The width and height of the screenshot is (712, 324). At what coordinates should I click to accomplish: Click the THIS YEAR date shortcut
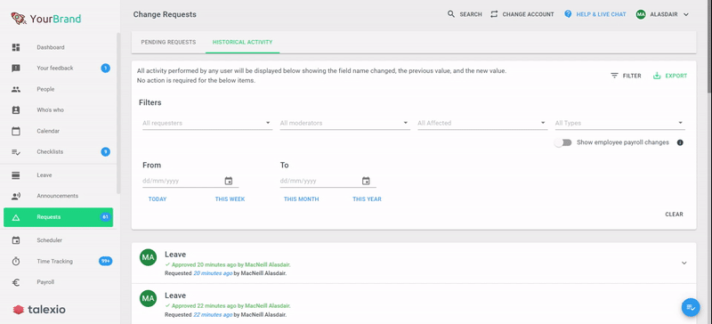tap(367, 199)
